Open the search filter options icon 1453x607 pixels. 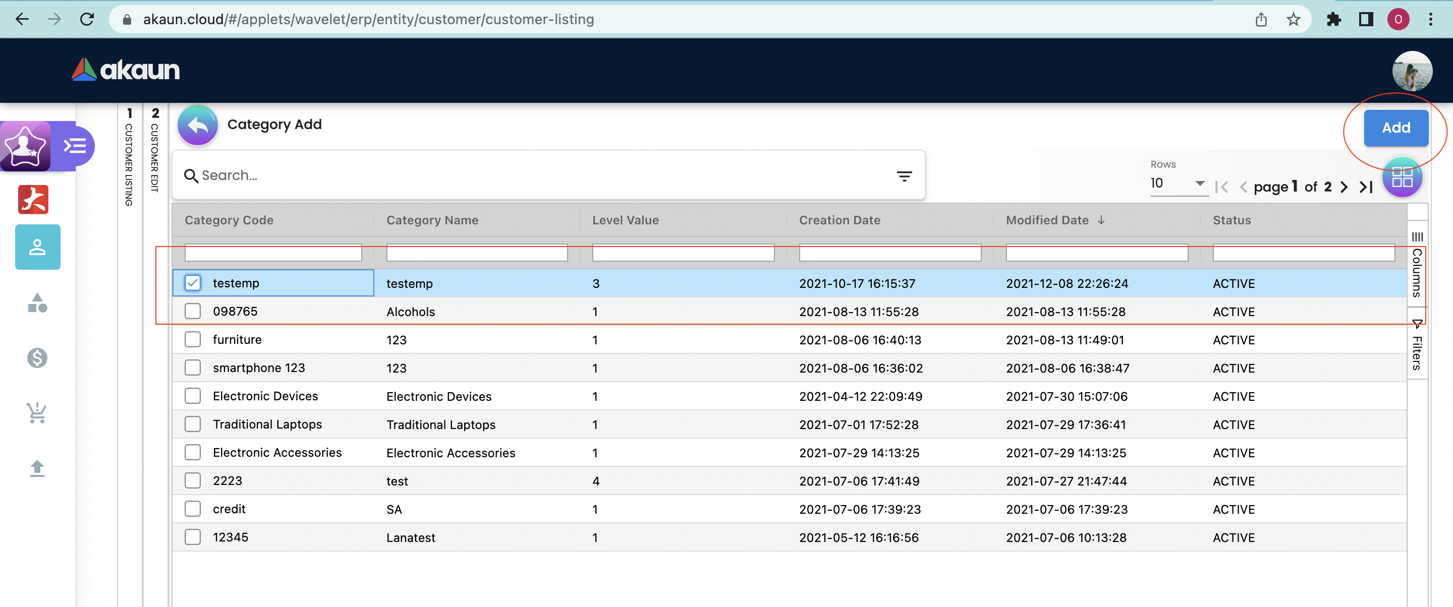click(x=904, y=176)
